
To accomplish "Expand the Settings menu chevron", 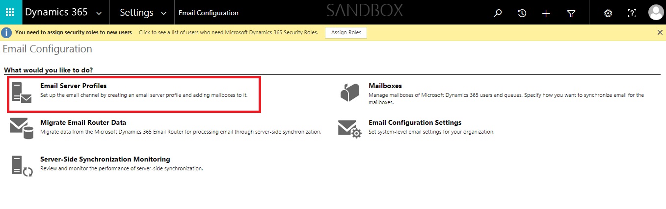I will coord(164,13).
